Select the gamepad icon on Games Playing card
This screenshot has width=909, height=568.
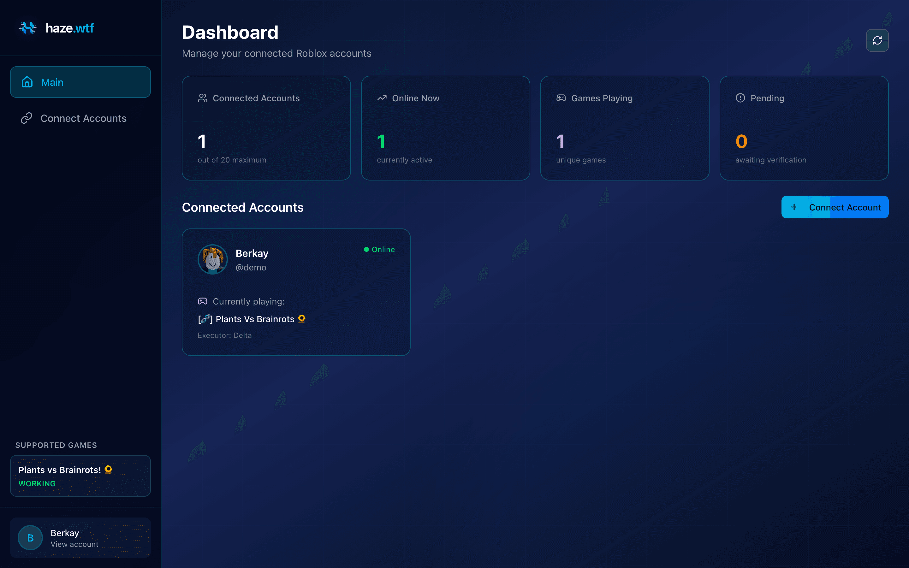(x=561, y=98)
